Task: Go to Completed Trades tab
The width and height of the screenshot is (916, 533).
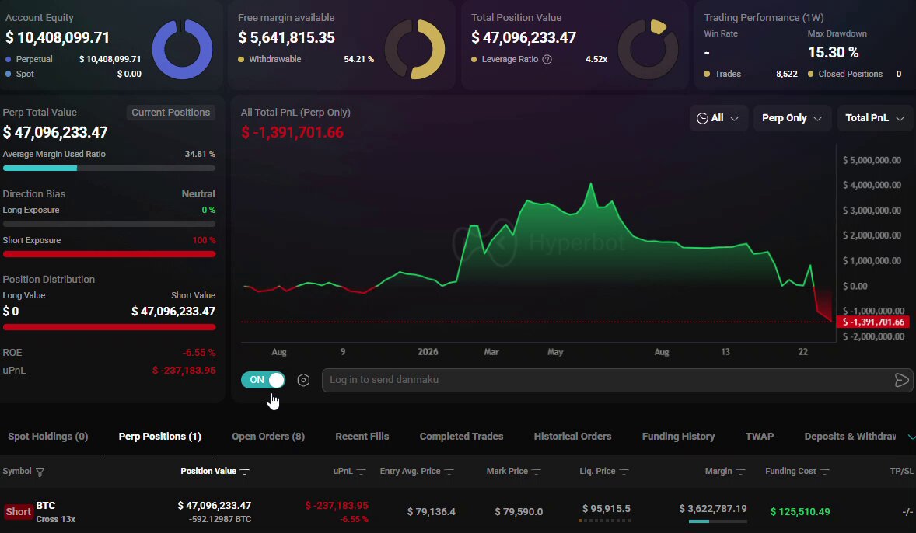Action: pyautogui.click(x=462, y=437)
